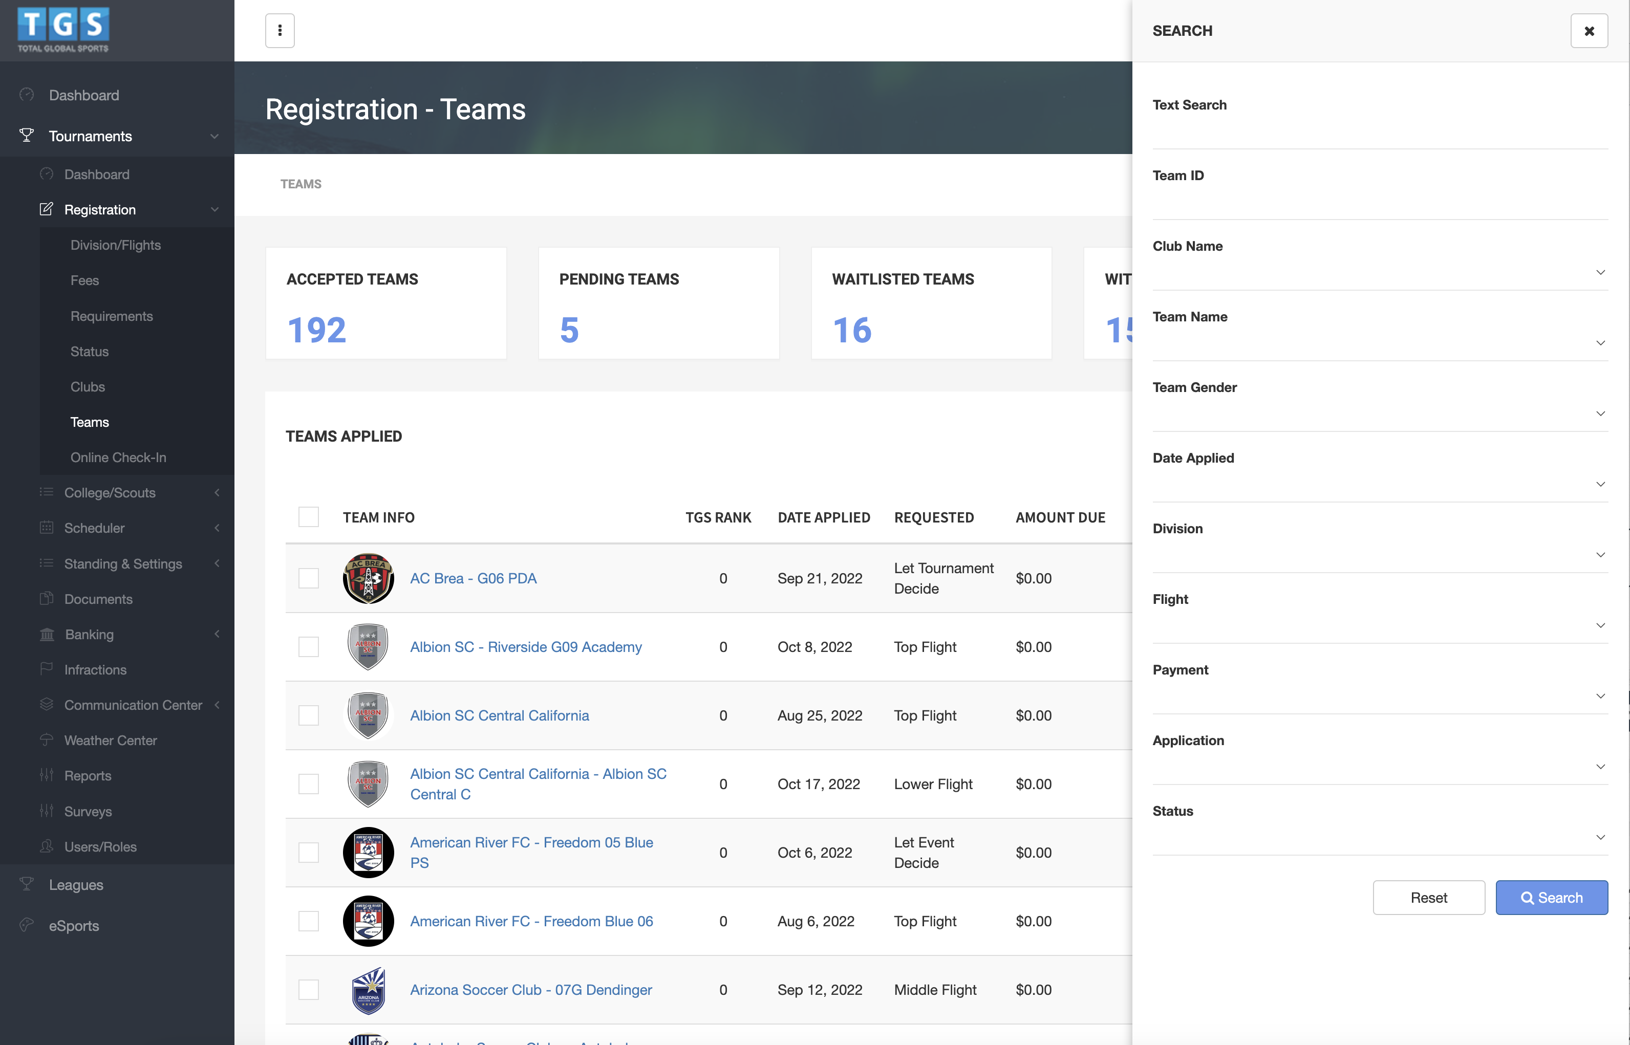Check the select-all checkbox in table header

pyautogui.click(x=309, y=517)
